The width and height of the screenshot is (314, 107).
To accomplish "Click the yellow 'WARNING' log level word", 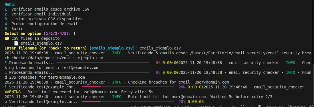I will [13, 92].
